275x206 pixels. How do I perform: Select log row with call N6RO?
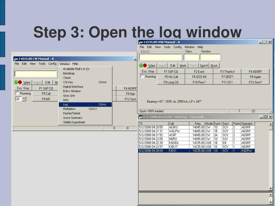pos(197,139)
